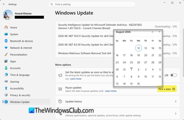Viewport: 184px width, 120px height.
Task: Click the System monitor icon
Action: [6, 34]
